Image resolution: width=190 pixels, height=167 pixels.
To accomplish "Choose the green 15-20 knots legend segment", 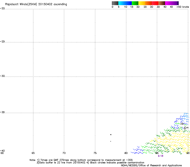I will [x=135, y=3].
